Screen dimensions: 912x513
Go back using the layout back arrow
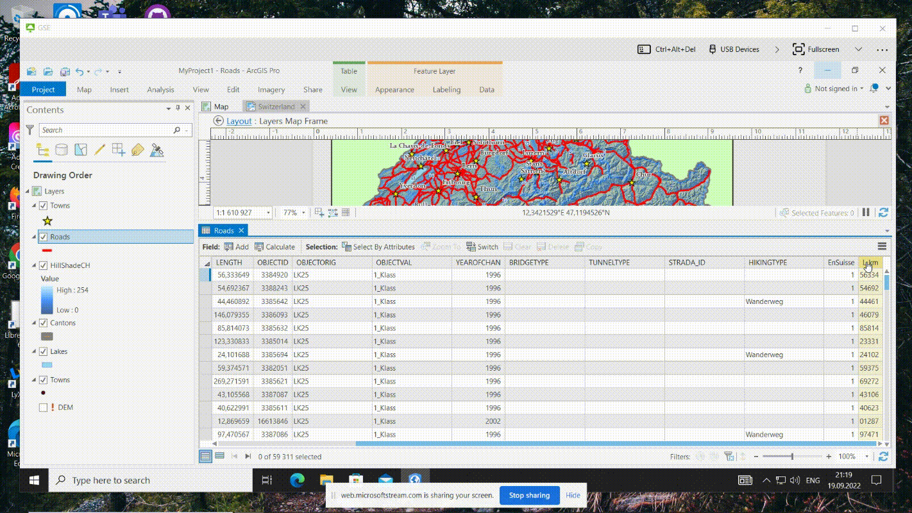click(219, 121)
